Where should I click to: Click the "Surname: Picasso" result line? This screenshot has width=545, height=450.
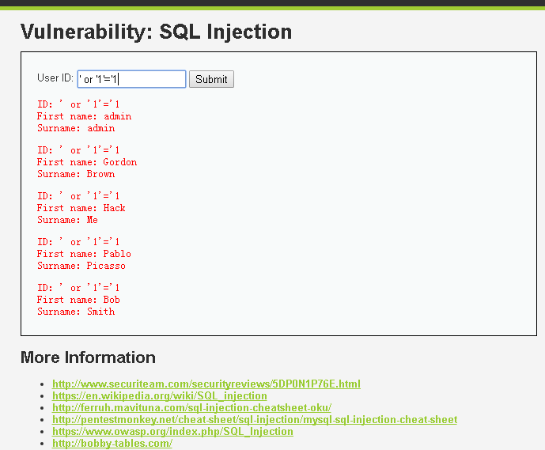click(x=81, y=266)
